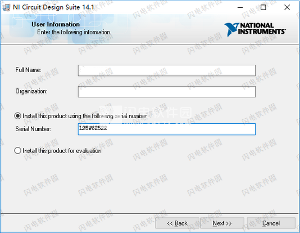This screenshot has width=300, height=233.
Task: Focus the Full Name text field
Action: 167,70
